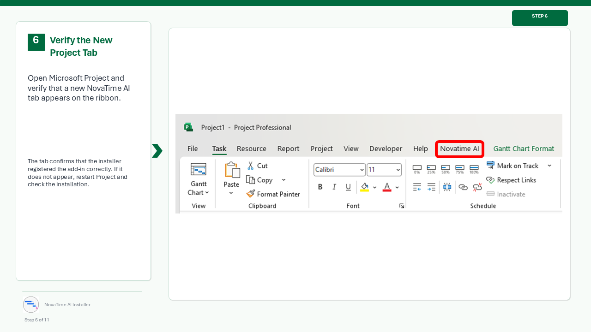The width and height of the screenshot is (591, 332).
Task: Switch to the Project ribbon tab
Action: 322,148
